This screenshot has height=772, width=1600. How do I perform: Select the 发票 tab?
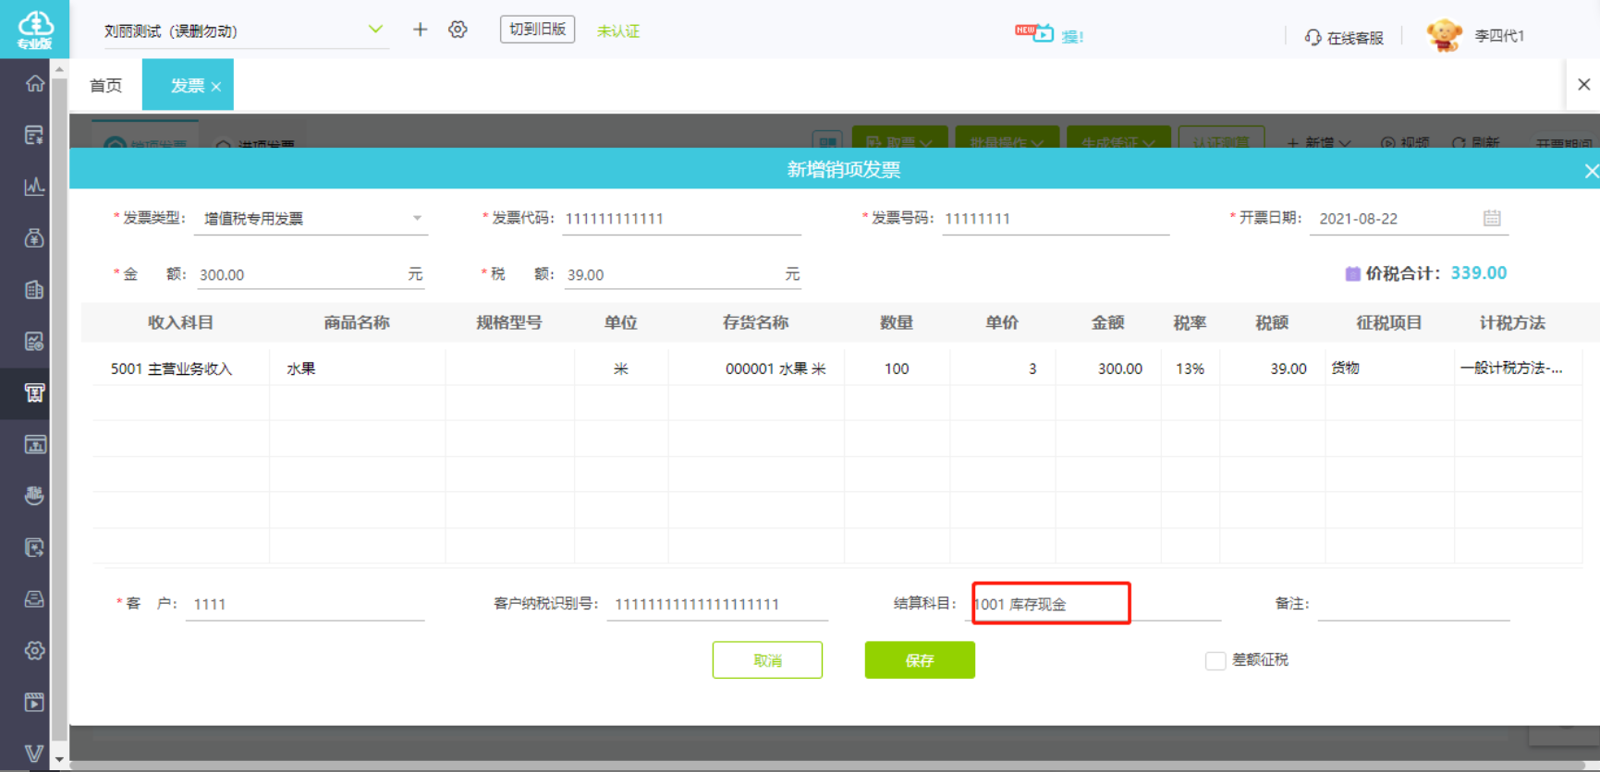(187, 85)
